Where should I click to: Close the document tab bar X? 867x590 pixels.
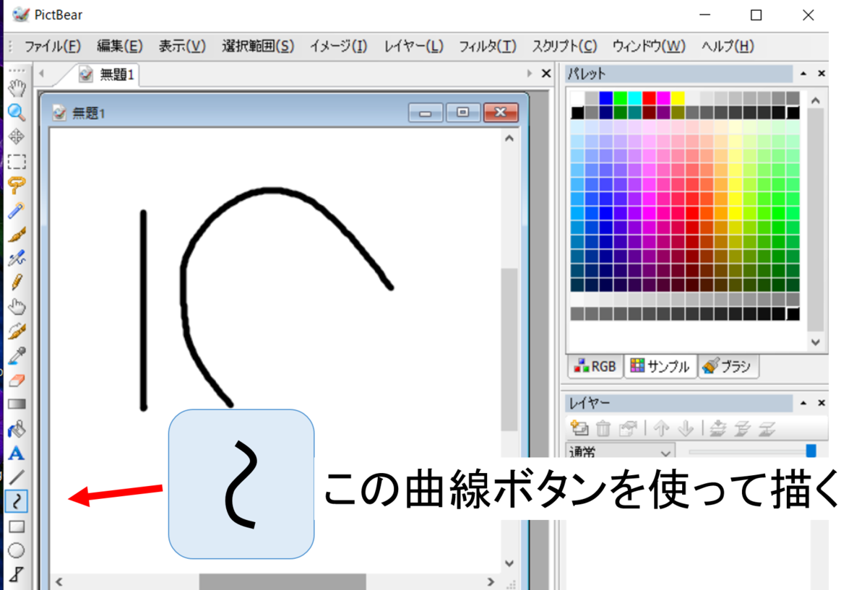[x=546, y=74]
